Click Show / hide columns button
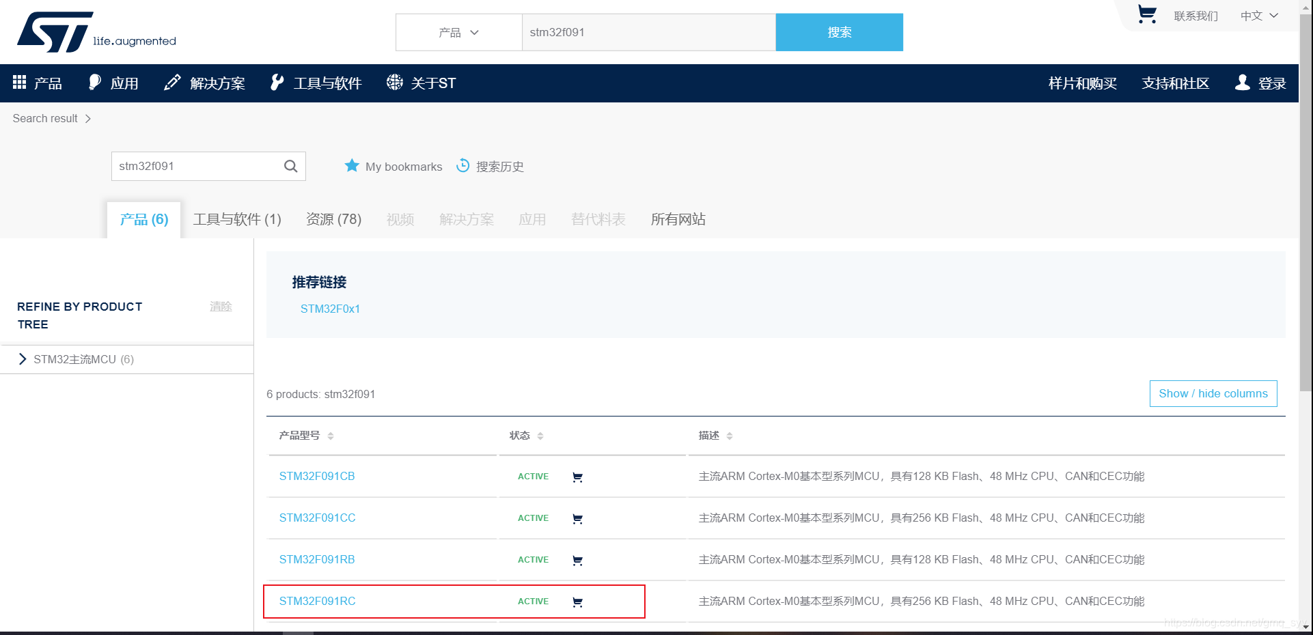The image size is (1313, 635). click(1213, 393)
